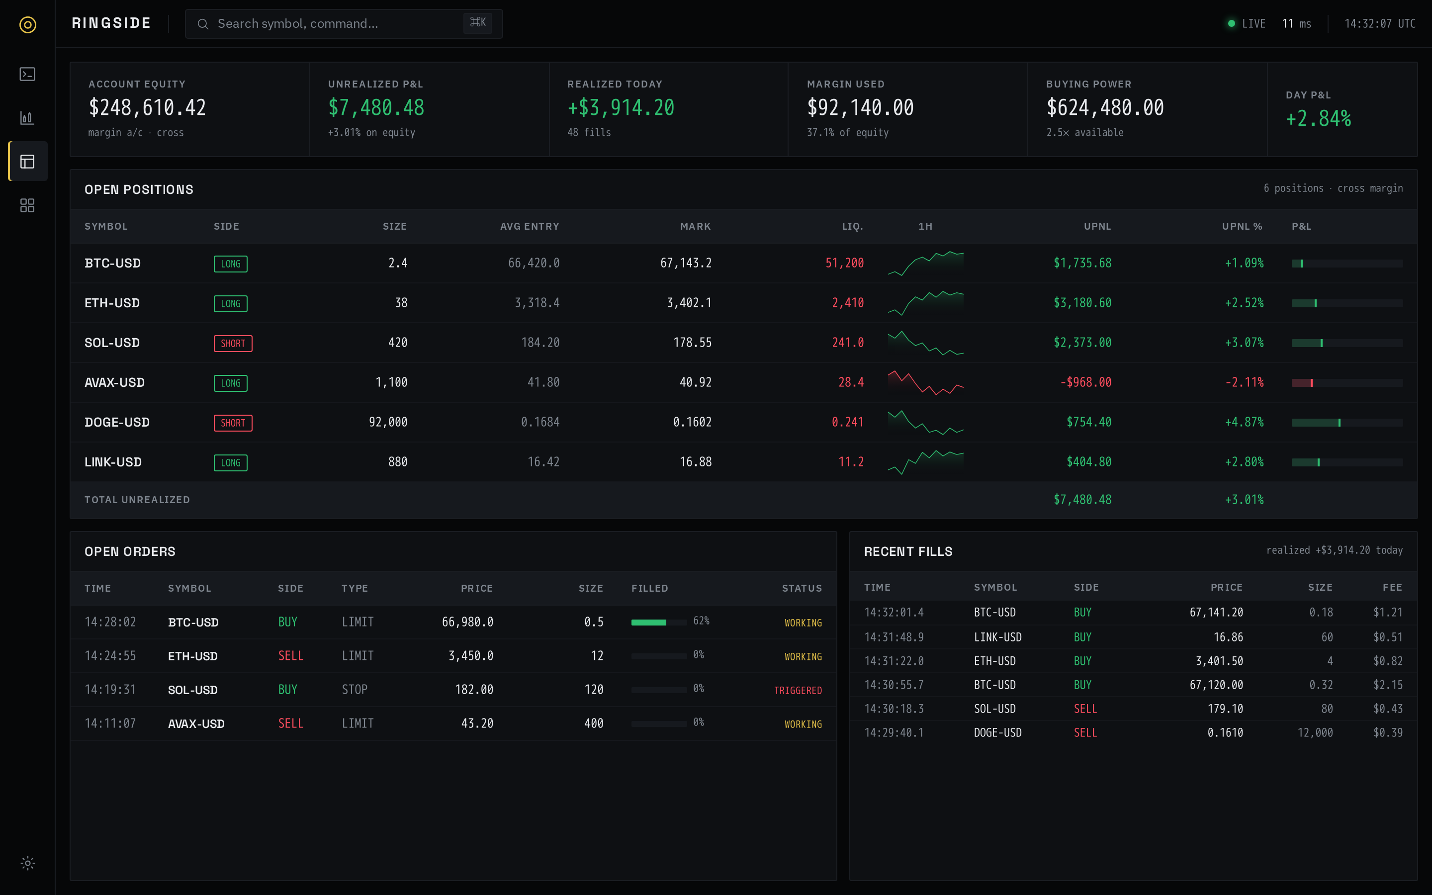Screen dimensions: 1432x895
Task: Click the Realized Today value +$3,914.20
Action: pos(621,108)
